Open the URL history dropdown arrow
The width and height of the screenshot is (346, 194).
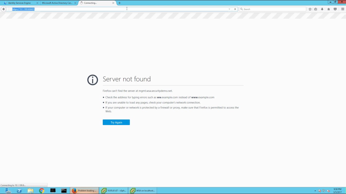tap(229, 9)
